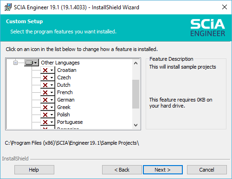The height and width of the screenshot is (179, 232).
Task: Select Czech in the feature list
Action: pos(64,77)
